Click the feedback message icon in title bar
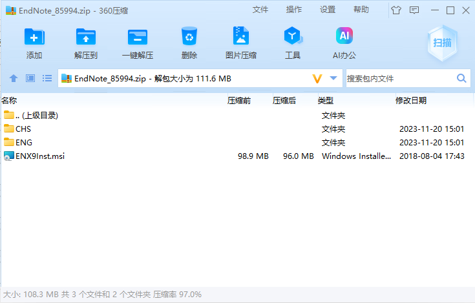475x303 pixels. 414,10
